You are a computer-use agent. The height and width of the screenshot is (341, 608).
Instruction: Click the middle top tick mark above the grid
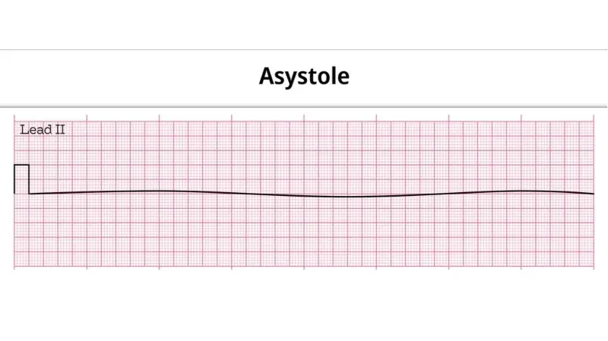point(304,118)
